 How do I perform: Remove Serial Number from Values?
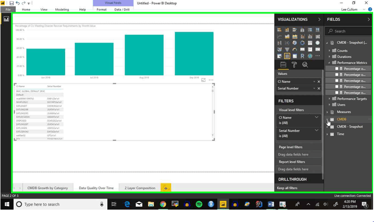pos(319,89)
